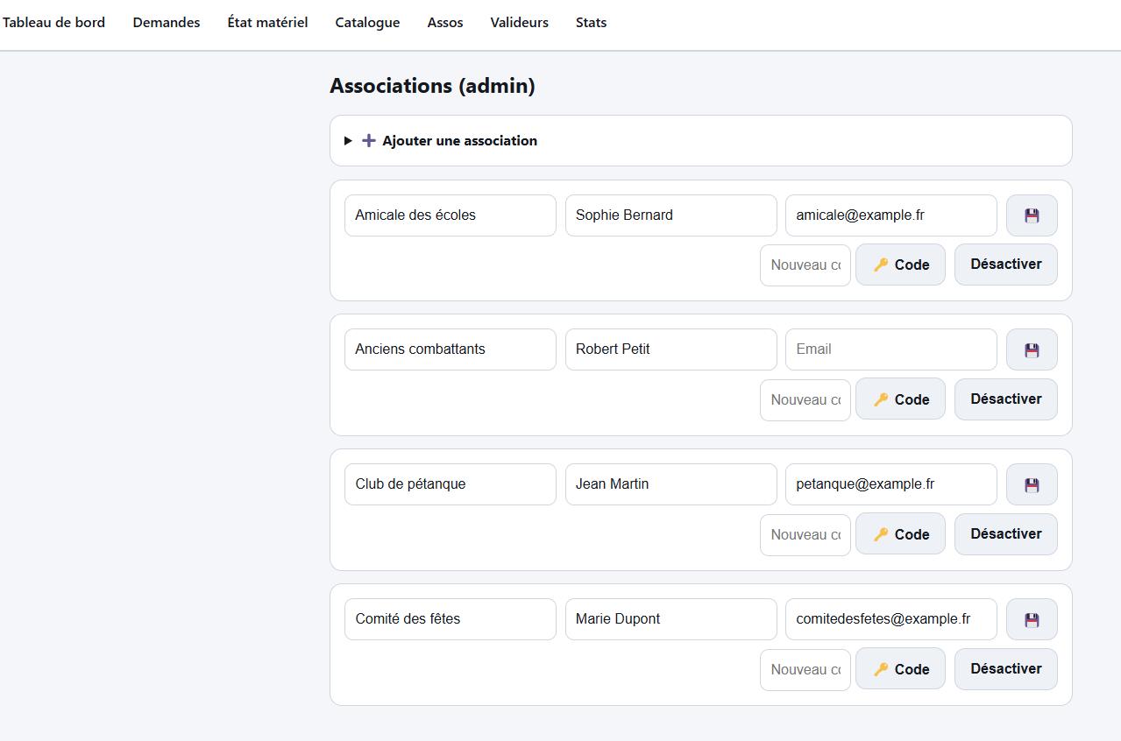Screen dimensions: 1121x741
Task: View the Stats page
Action: coord(591,23)
